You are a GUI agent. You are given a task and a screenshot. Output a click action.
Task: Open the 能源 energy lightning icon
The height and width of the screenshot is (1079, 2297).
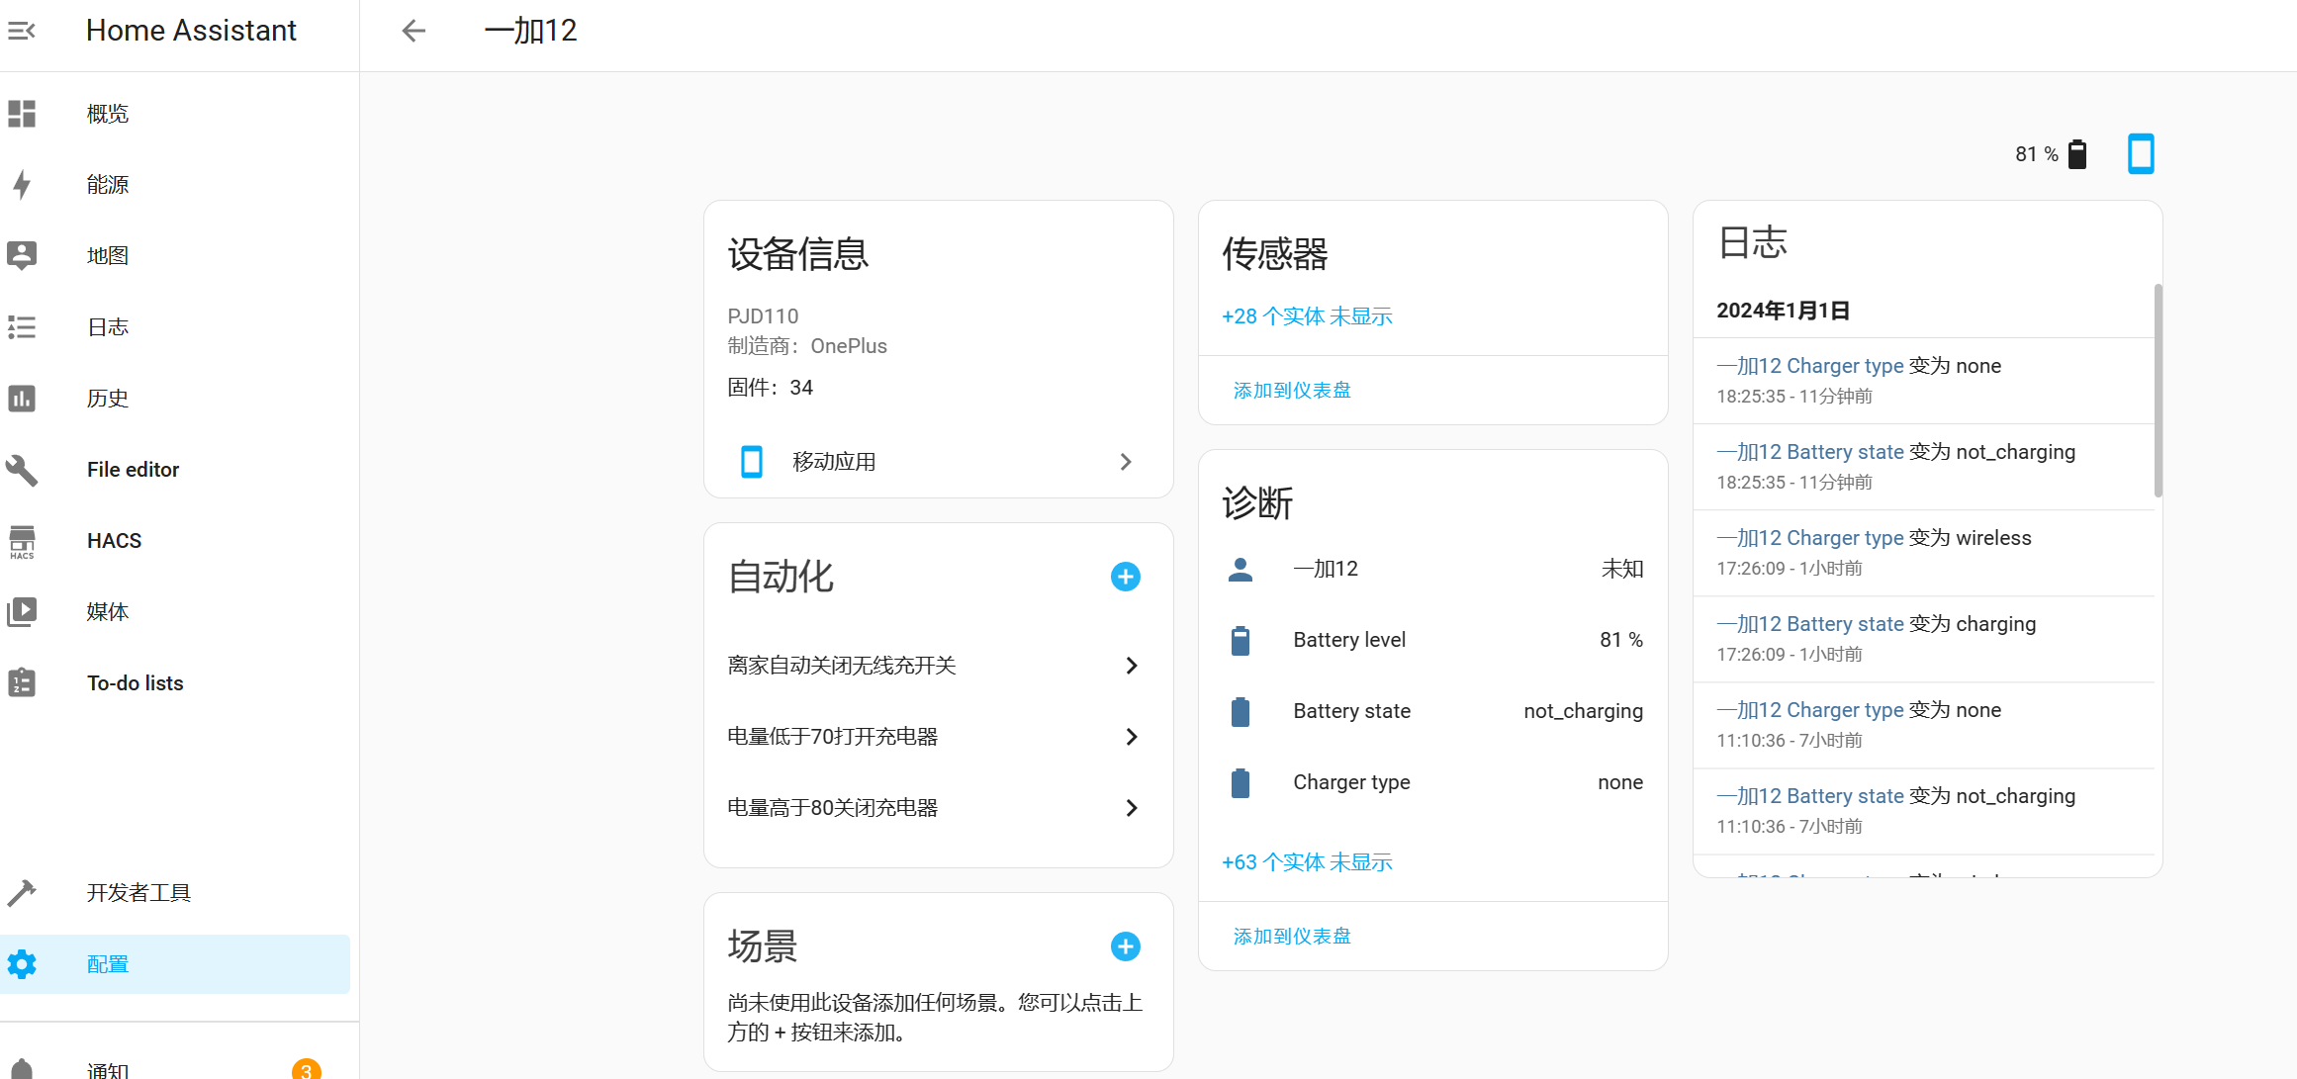22,185
